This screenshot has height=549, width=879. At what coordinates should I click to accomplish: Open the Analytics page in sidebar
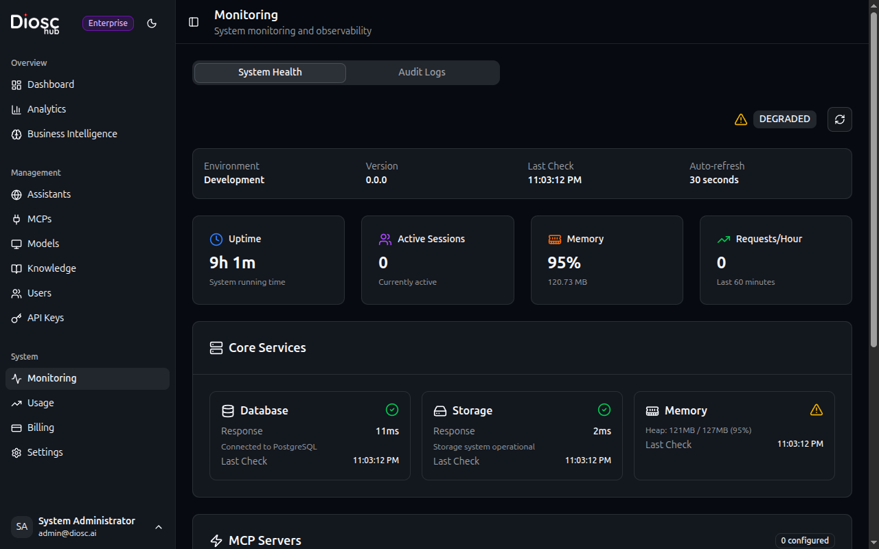pyautogui.click(x=47, y=109)
